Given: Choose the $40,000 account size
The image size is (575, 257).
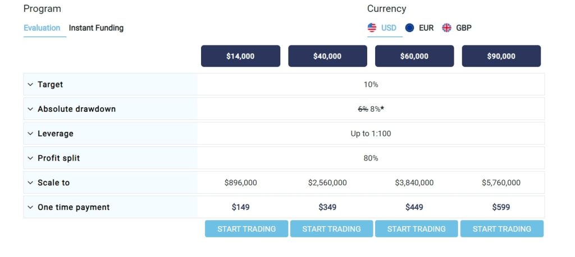Looking at the screenshot, I should 327,56.
